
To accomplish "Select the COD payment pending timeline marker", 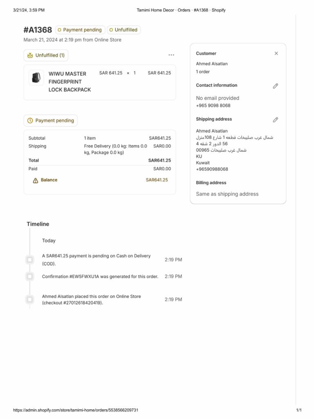I will (x=30, y=260).
